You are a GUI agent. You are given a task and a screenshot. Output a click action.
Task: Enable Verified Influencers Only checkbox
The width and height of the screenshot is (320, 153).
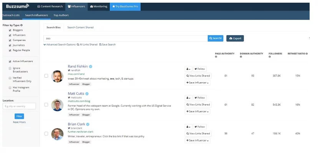pyautogui.click(x=10, y=78)
